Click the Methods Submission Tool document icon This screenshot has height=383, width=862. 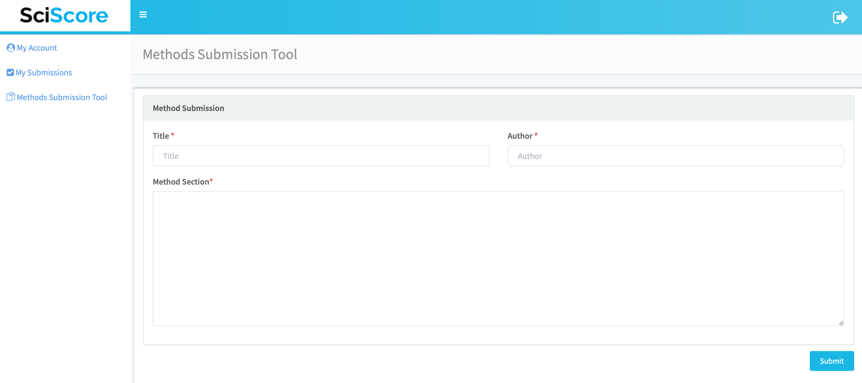pyautogui.click(x=11, y=97)
